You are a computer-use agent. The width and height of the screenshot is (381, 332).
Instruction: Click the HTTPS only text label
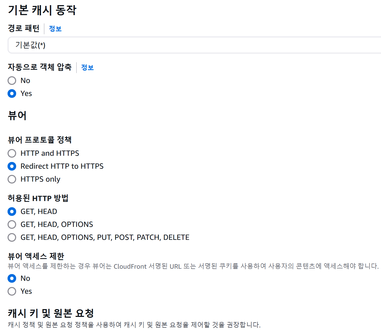pyautogui.click(x=40, y=179)
